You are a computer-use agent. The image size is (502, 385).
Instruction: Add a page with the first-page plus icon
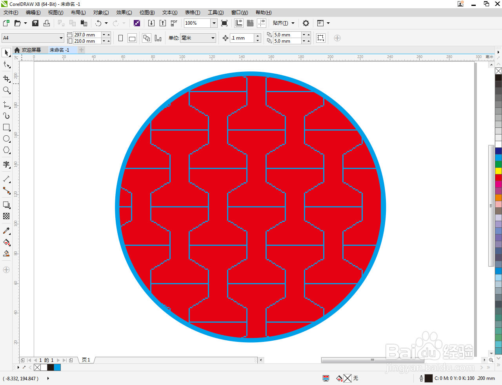coord(23,360)
